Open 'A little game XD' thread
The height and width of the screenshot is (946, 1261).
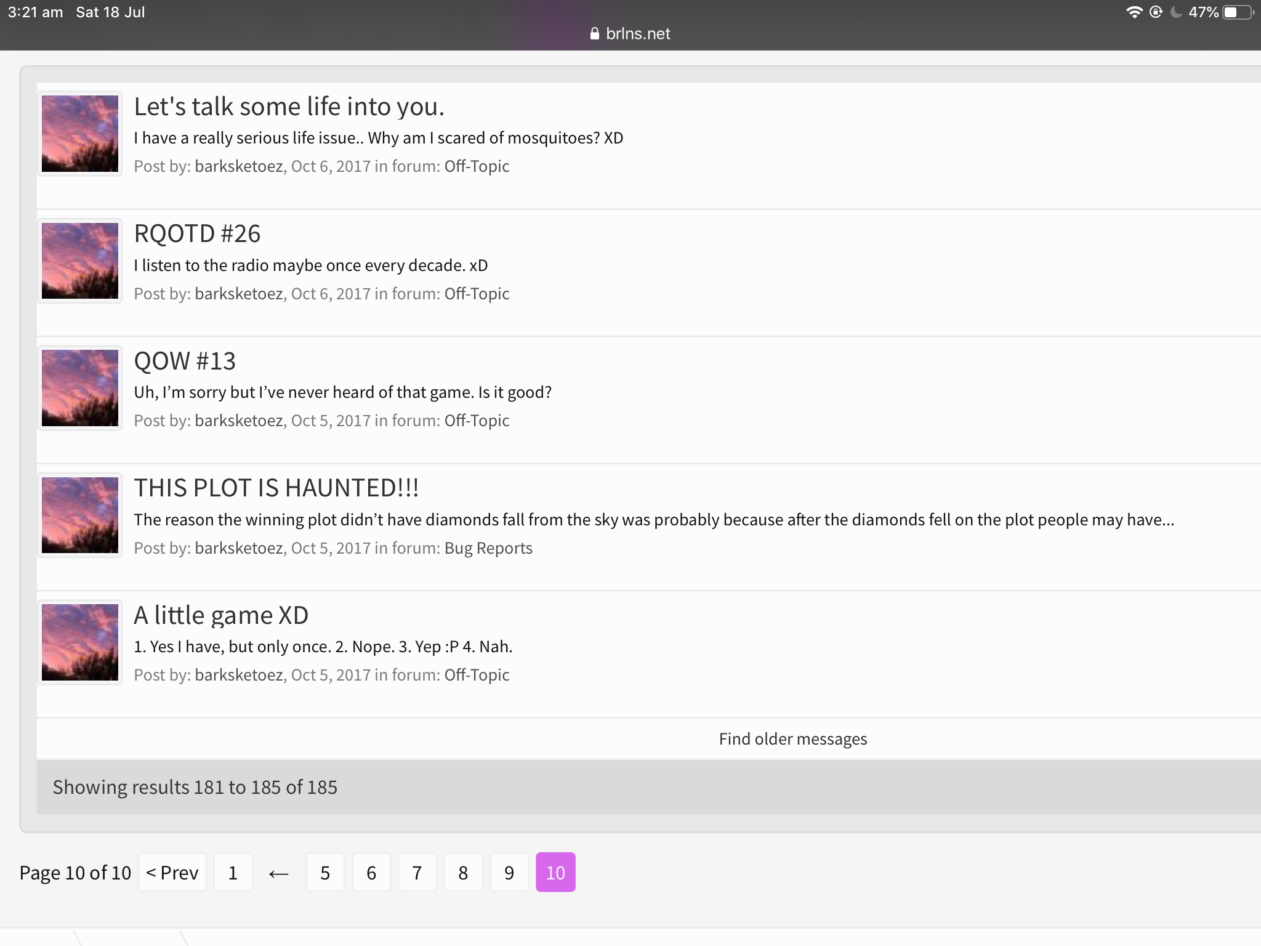tap(221, 615)
